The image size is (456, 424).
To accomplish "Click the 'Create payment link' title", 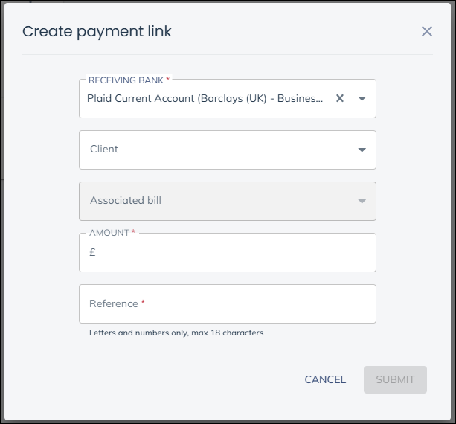I will click(97, 31).
